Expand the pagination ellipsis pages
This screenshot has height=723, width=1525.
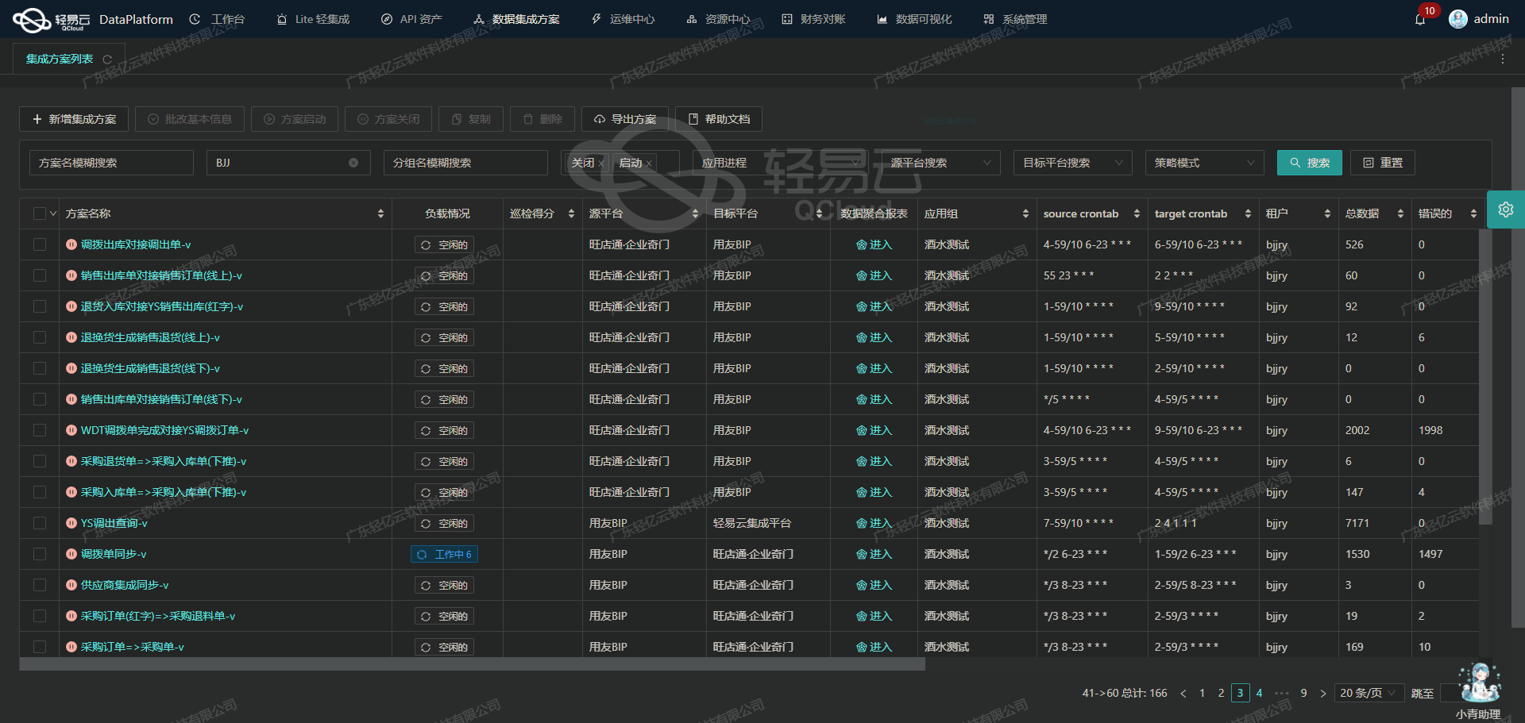(x=1281, y=694)
